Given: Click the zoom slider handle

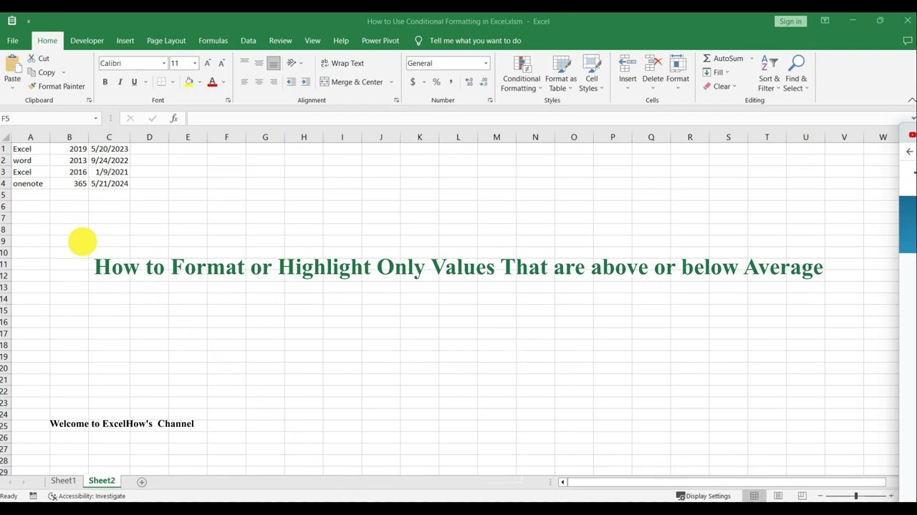Looking at the screenshot, I should click(855, 496).
